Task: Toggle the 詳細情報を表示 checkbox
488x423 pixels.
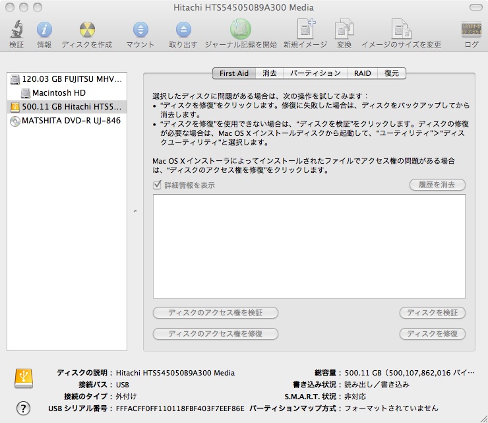Action: pyautogui.click(x=157, y=185)
